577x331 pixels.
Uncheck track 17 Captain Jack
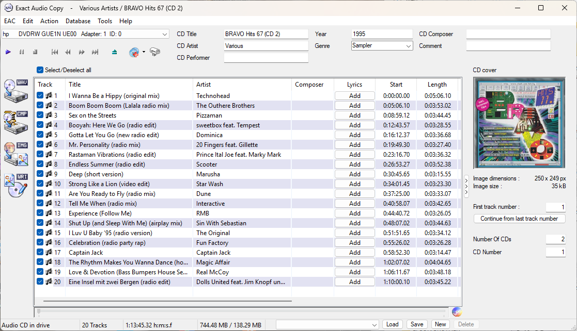click(x=40, y=253)
